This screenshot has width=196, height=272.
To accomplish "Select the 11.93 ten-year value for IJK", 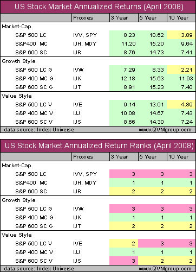I will [x=185, y=79].
